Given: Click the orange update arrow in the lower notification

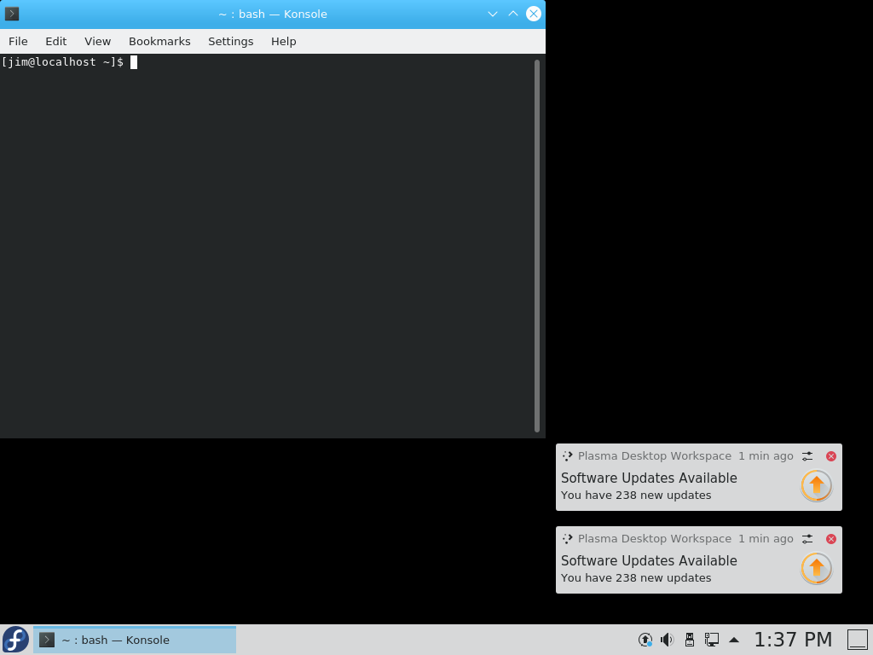Looking at the screenshot, I should (x=816, y=568).
